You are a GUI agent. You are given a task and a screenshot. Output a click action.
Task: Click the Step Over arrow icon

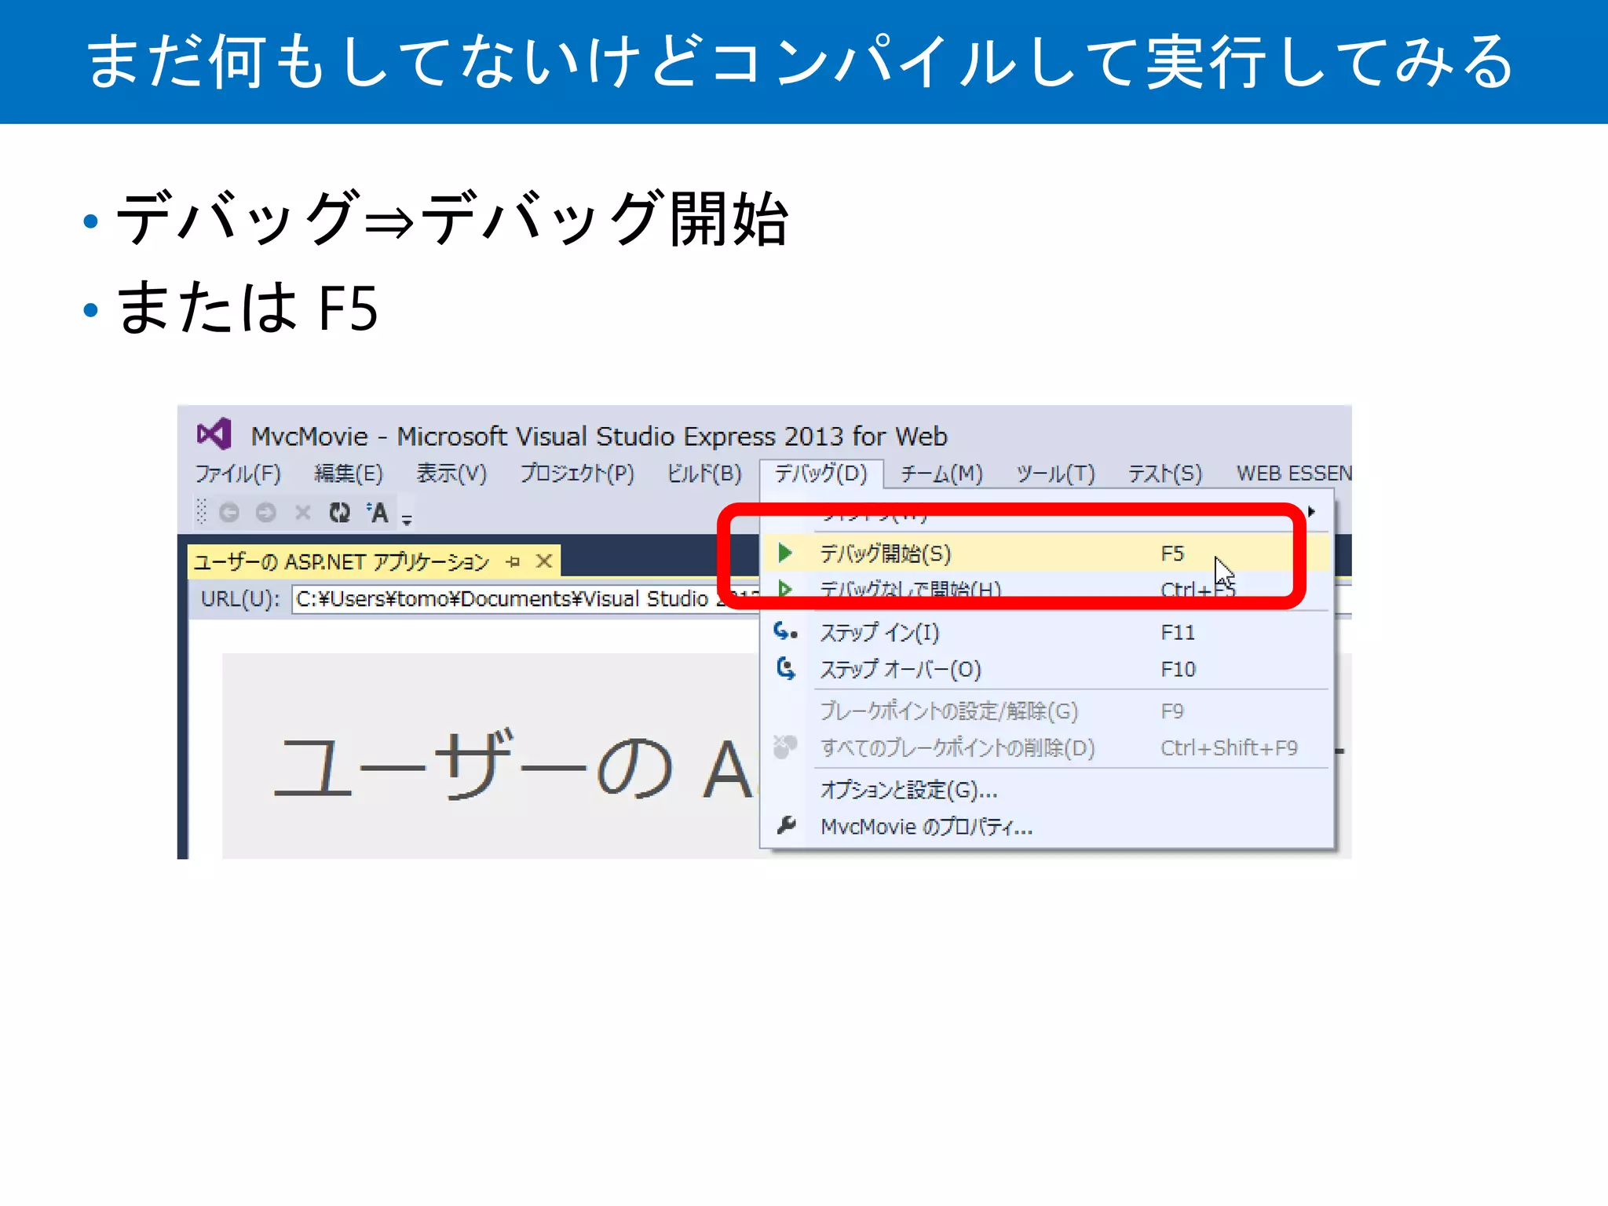(786, 669)
